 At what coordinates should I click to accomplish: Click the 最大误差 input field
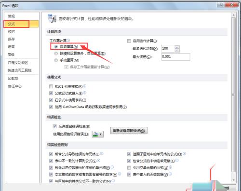coord(175,57)
